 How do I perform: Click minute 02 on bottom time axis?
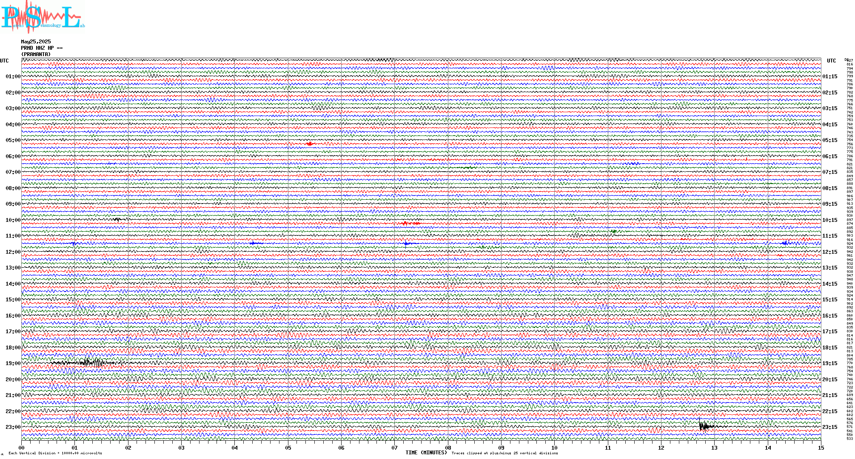(128, 448)
